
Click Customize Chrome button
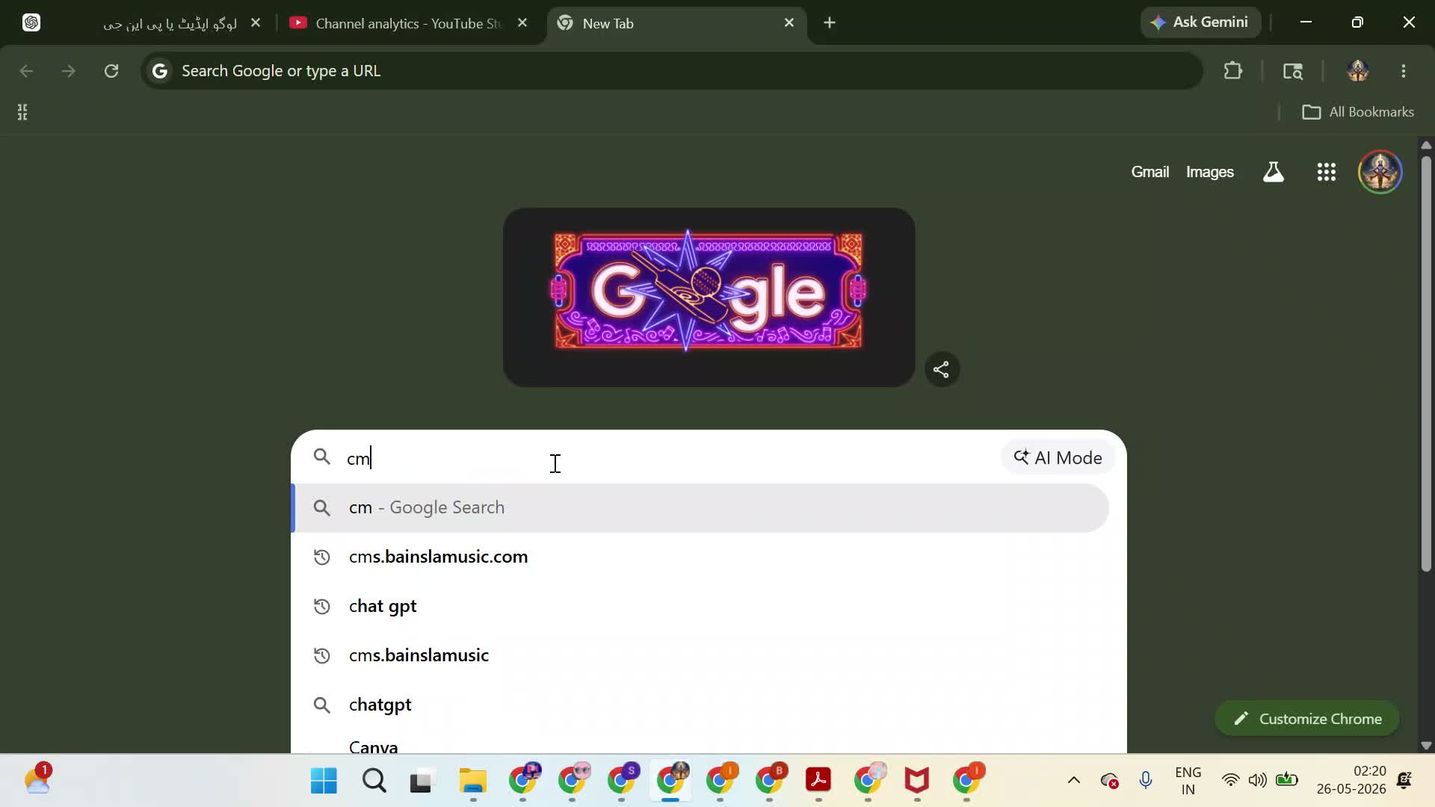(x=1307, y=719)
